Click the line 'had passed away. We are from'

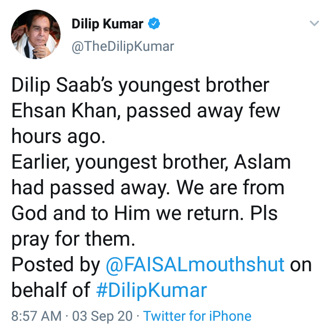coord(148,187)
